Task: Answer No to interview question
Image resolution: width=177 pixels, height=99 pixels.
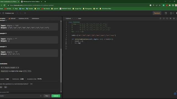Action: (x=6, y=87)
